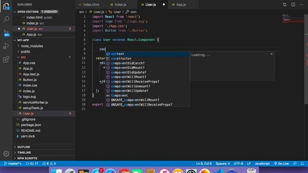The image size is (308, 173).
Task: Change indentation via Spaces: 4
Action: pyautogui.click(x=222, y=163)
